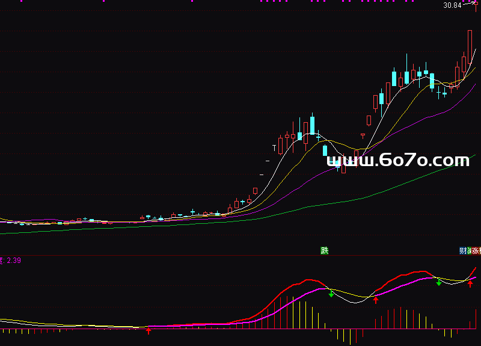Screen dimensions: 481x346
Task: Click the www.6o7o.com watermark text
Action: (x=397, y=160)
